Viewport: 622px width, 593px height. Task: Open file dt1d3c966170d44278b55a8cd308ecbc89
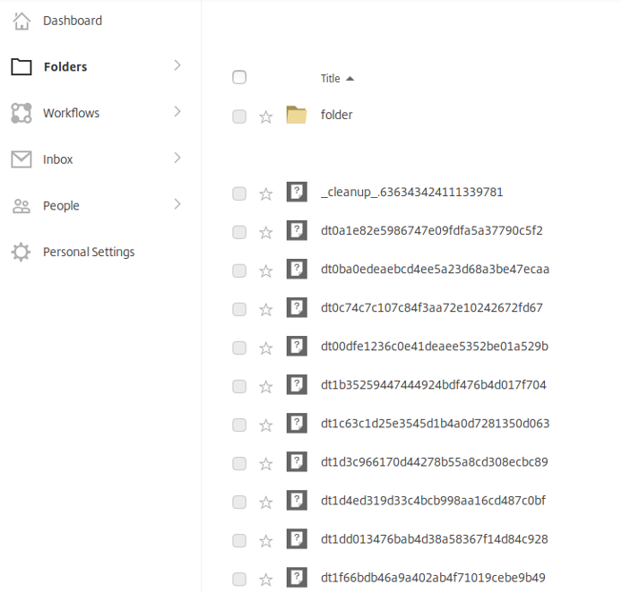(435, 462)
